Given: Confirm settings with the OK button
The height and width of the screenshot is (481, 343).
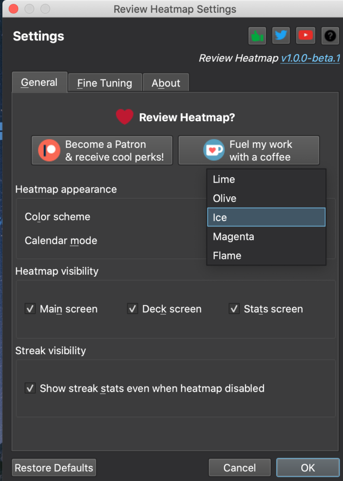Looking at the screenshot, I should click(x=308, y=467).
